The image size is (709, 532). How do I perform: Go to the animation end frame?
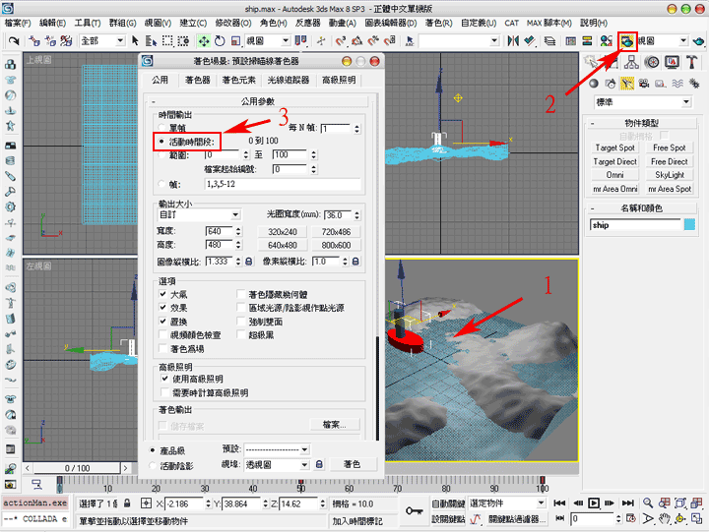(x=628, y=503)
